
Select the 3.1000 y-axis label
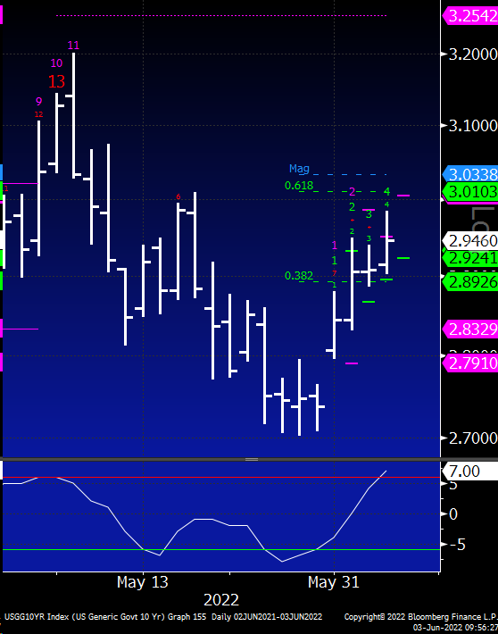[x=473, y=126]
